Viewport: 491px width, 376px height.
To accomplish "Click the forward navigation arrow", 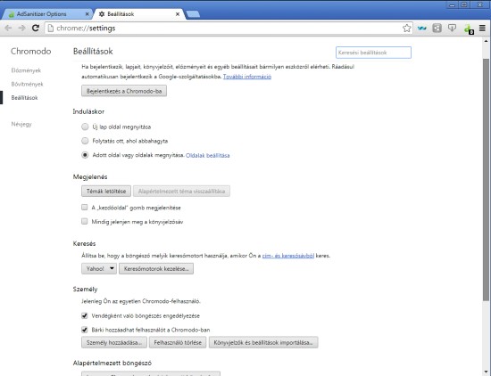I will [x=21, y=29].
